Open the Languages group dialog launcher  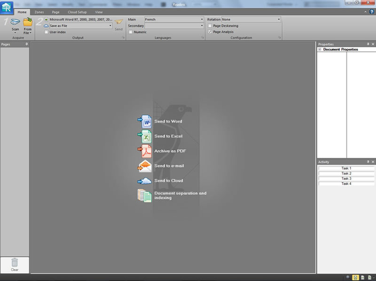click(x=202, y=38)
